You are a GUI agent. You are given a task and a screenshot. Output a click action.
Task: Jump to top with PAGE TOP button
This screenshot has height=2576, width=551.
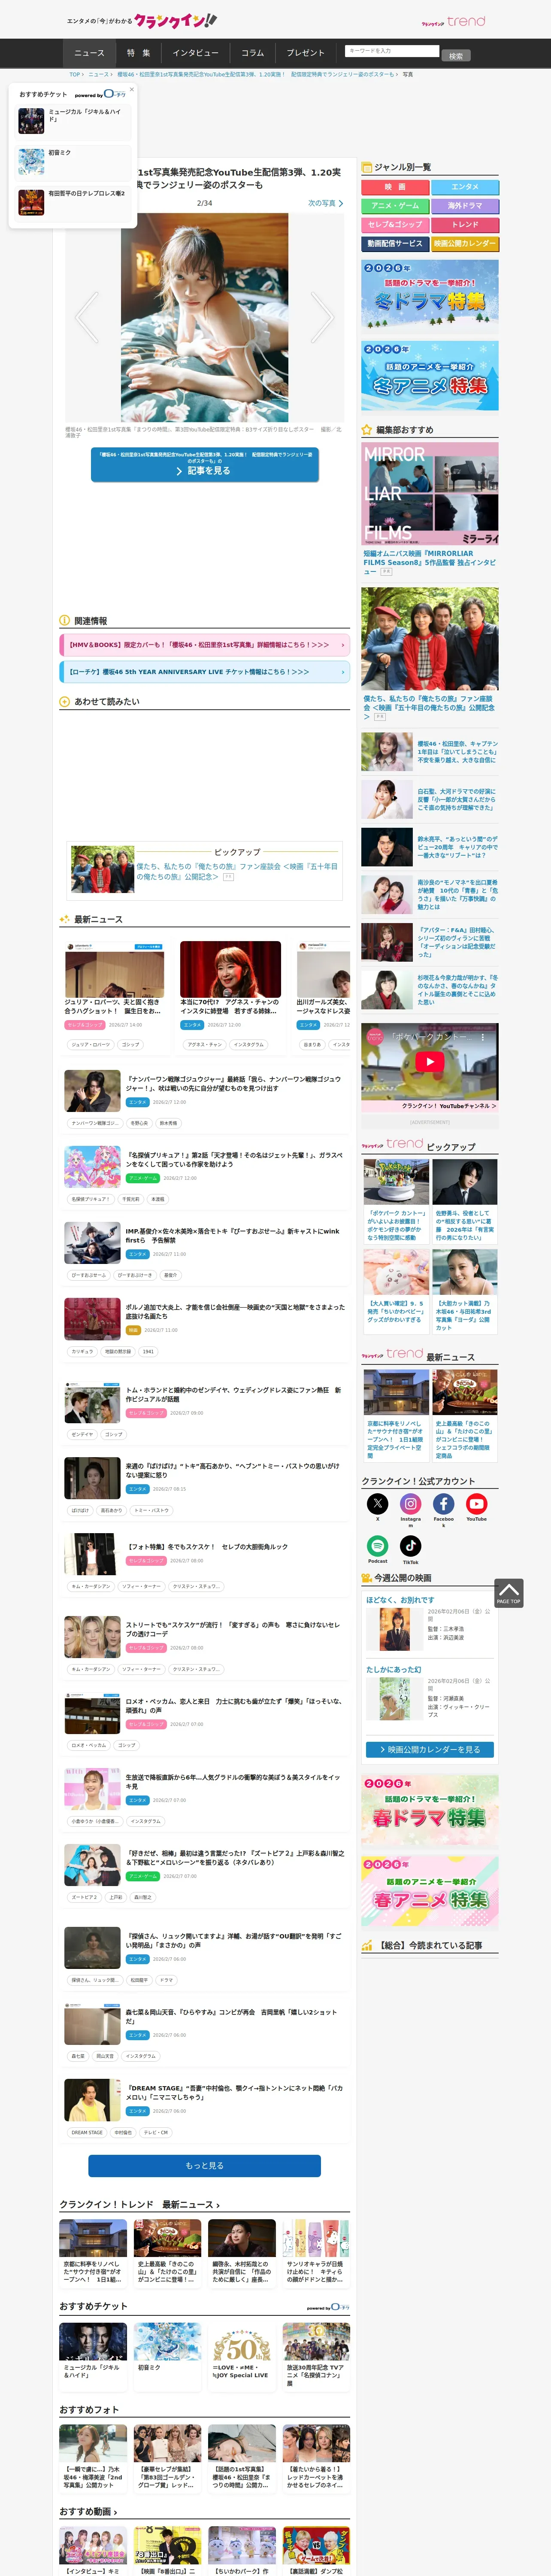tap(508, 1593)
